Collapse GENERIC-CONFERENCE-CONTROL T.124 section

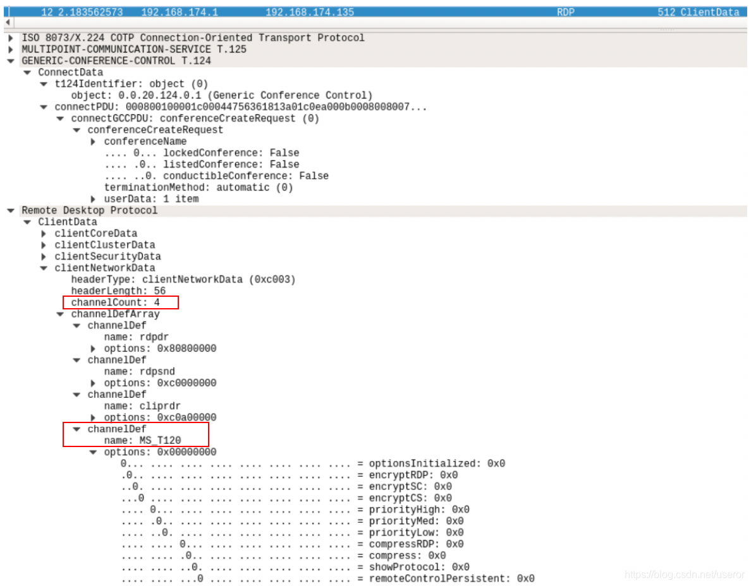(x=11, y=61)
